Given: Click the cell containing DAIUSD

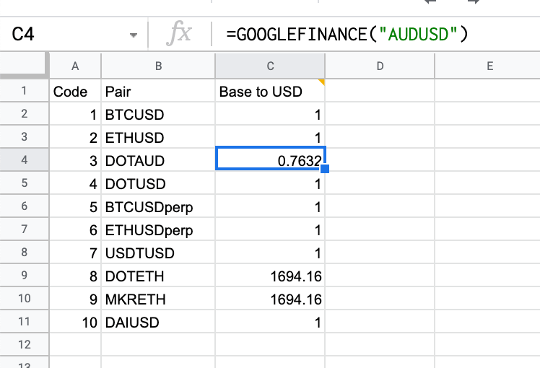Looking at the screenshot, I should point(157,323).
